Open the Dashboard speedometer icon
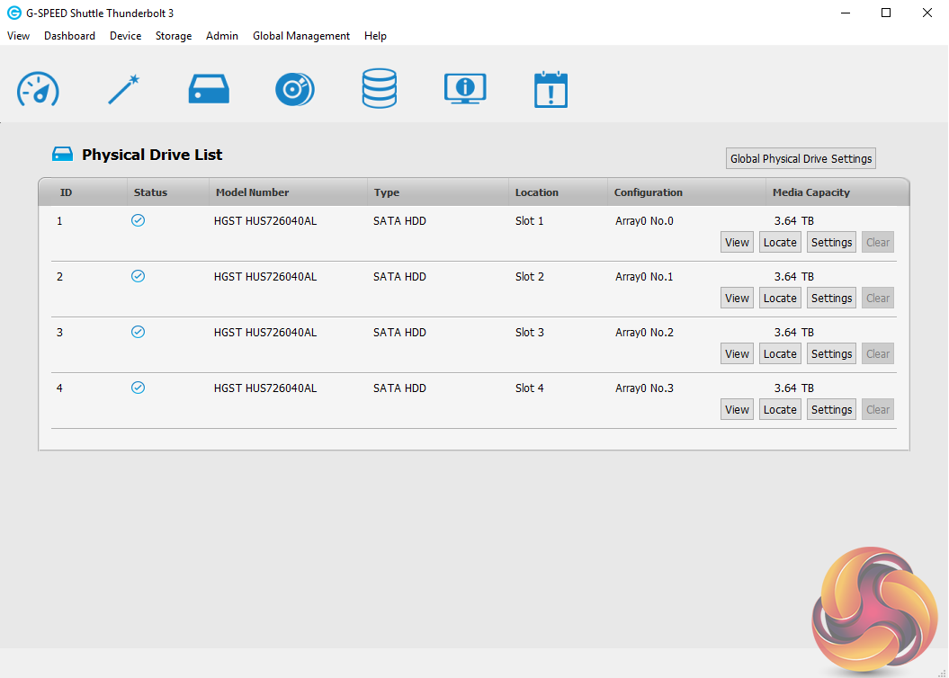The width and height of the screenshot is (949, 678). tap(38, 90)
